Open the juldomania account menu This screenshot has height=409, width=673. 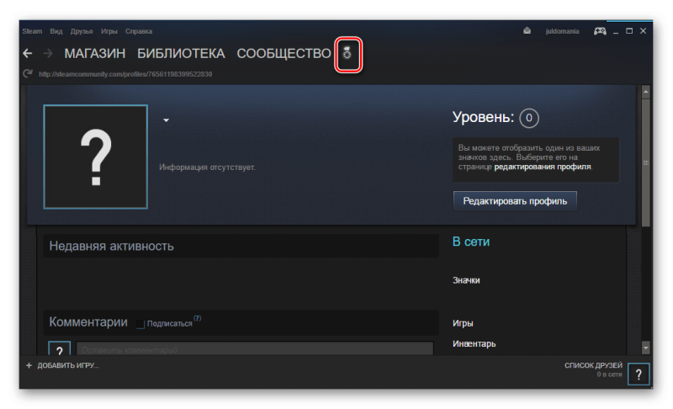coord(562,31)
